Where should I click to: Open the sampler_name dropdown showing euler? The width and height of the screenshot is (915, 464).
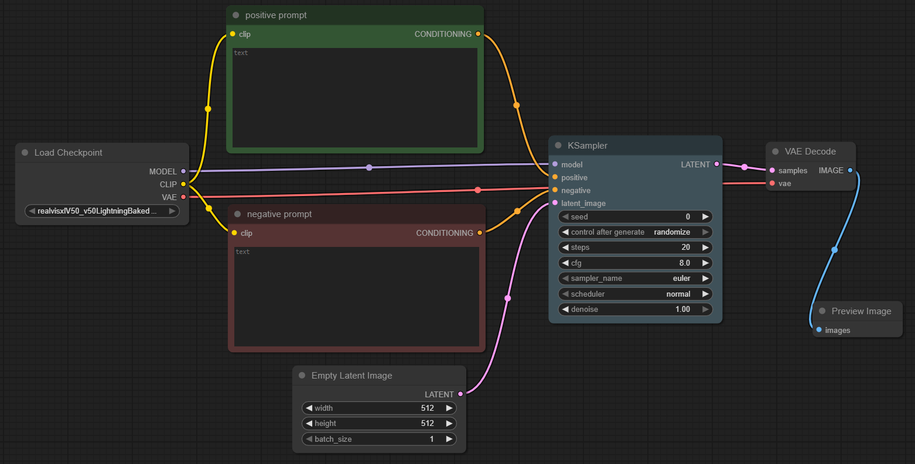click(x=635, y=279)
